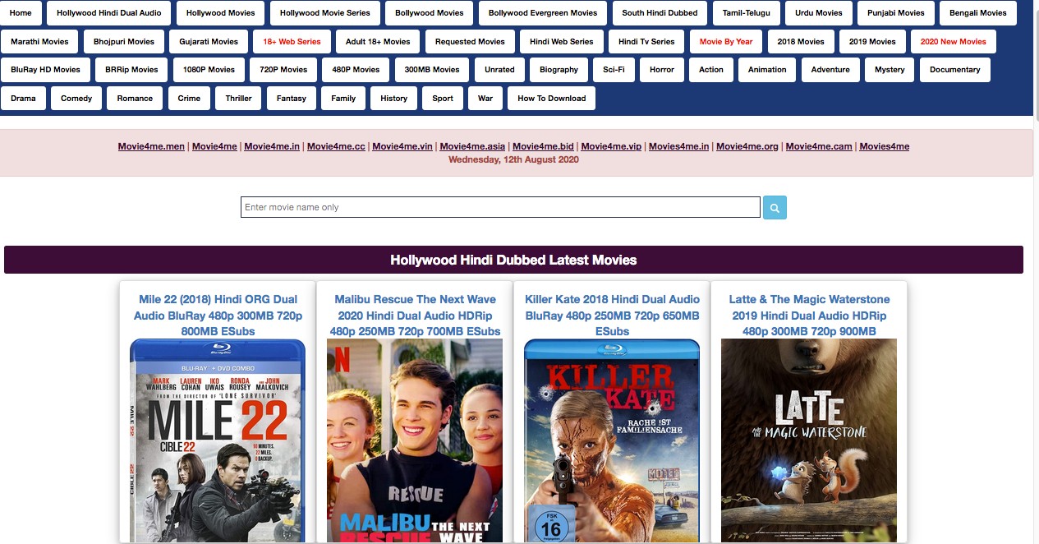
Task: Open the How To Download page
Action: click(x=551, y=98)
